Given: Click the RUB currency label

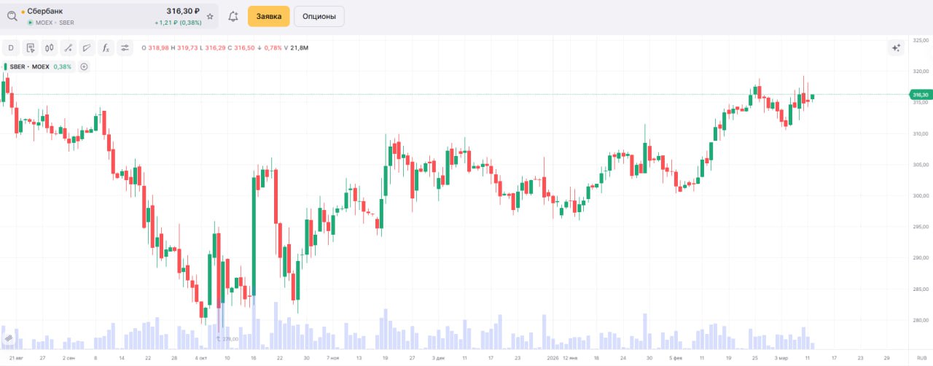Looking at the screenshot, I should pyautogui.click(x=921, y=358).
